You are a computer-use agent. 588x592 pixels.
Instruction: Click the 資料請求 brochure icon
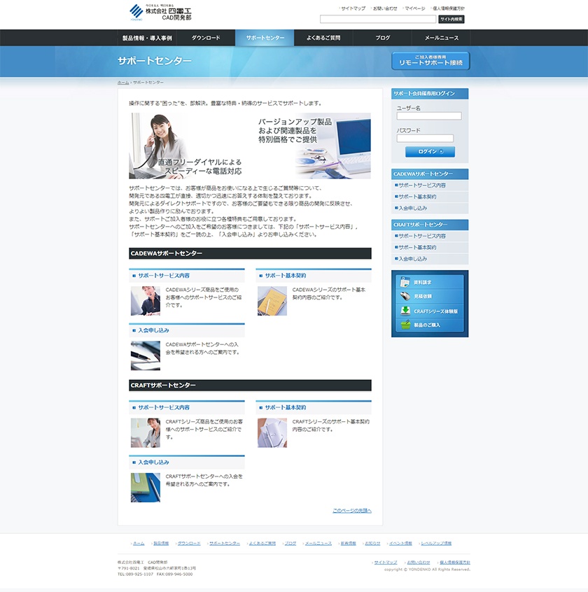(x=405, y=281)
